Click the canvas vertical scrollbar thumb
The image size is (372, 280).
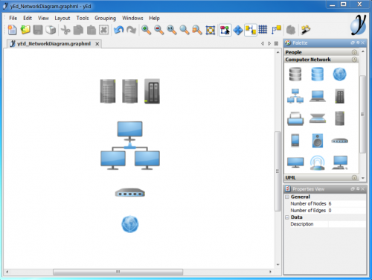pos(278,171)
